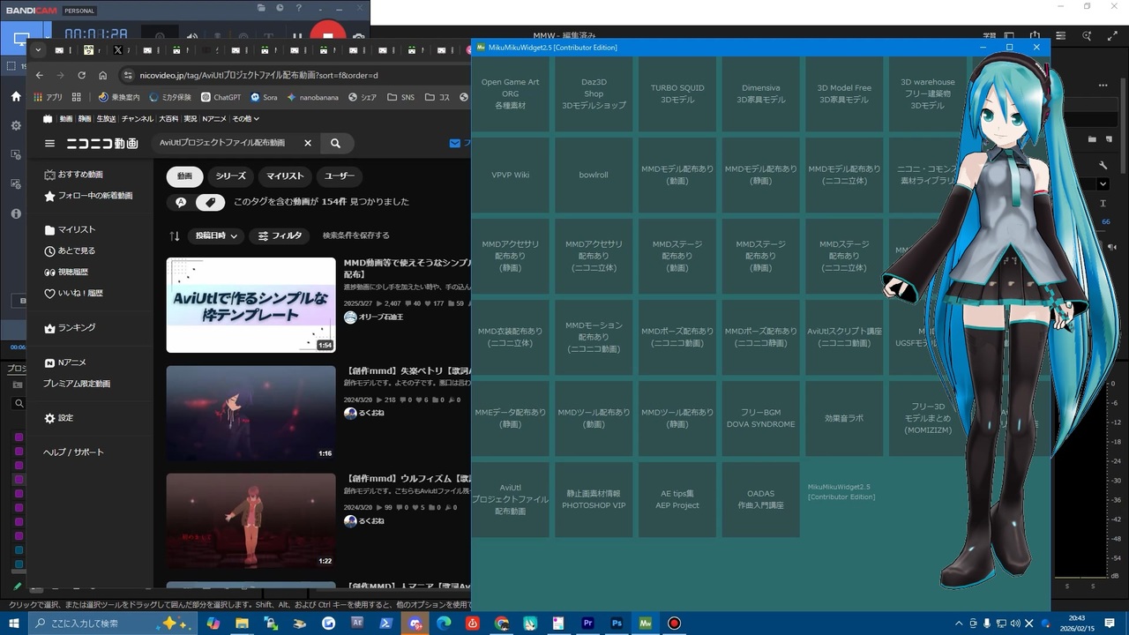Reload the Niconico page in the browser
1129x635 pixels.
coord(82,76)
